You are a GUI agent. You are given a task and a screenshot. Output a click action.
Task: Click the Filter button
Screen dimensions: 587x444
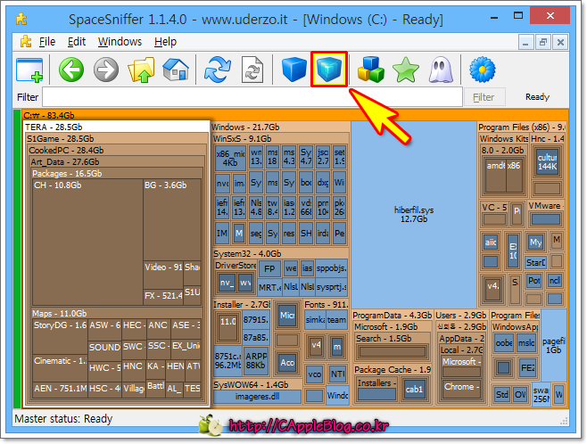484,97
